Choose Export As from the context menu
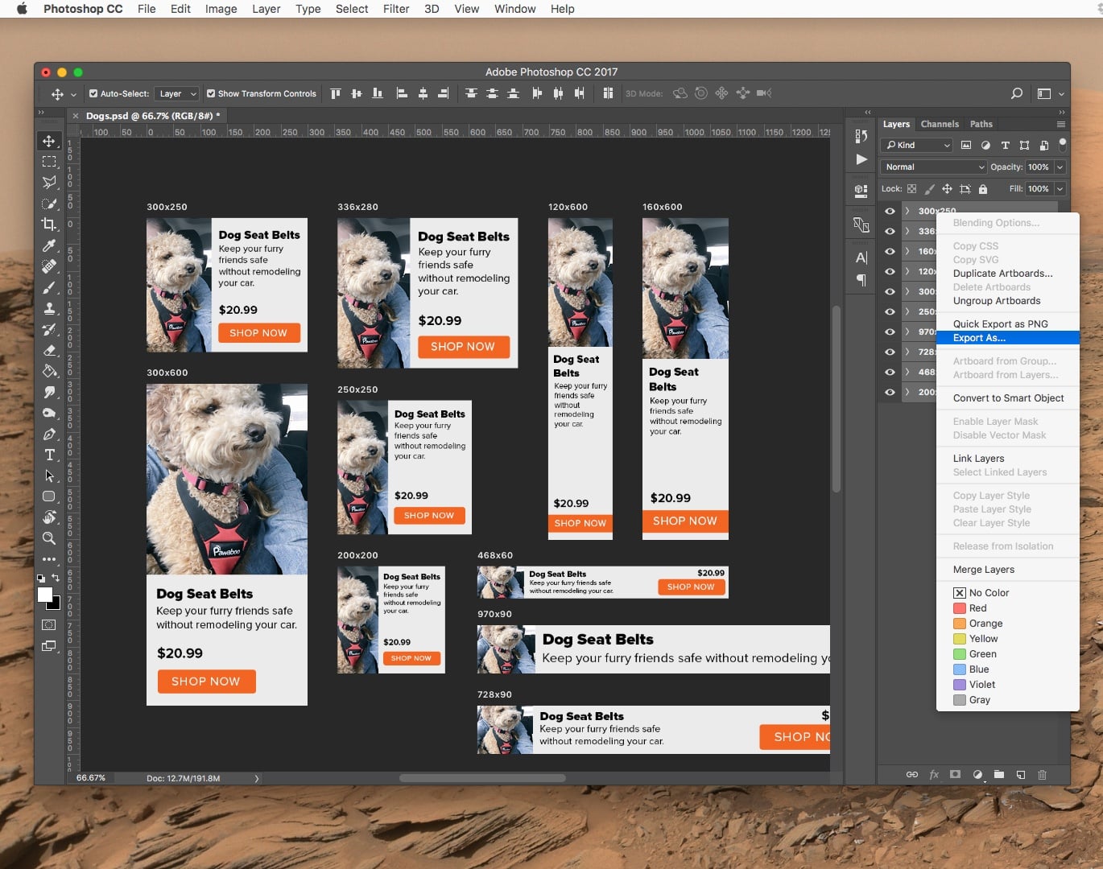The image size is (1103, 869). (979, 338)
